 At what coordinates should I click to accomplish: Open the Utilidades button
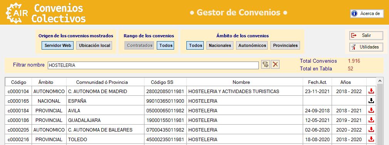(x=366, y=47)
